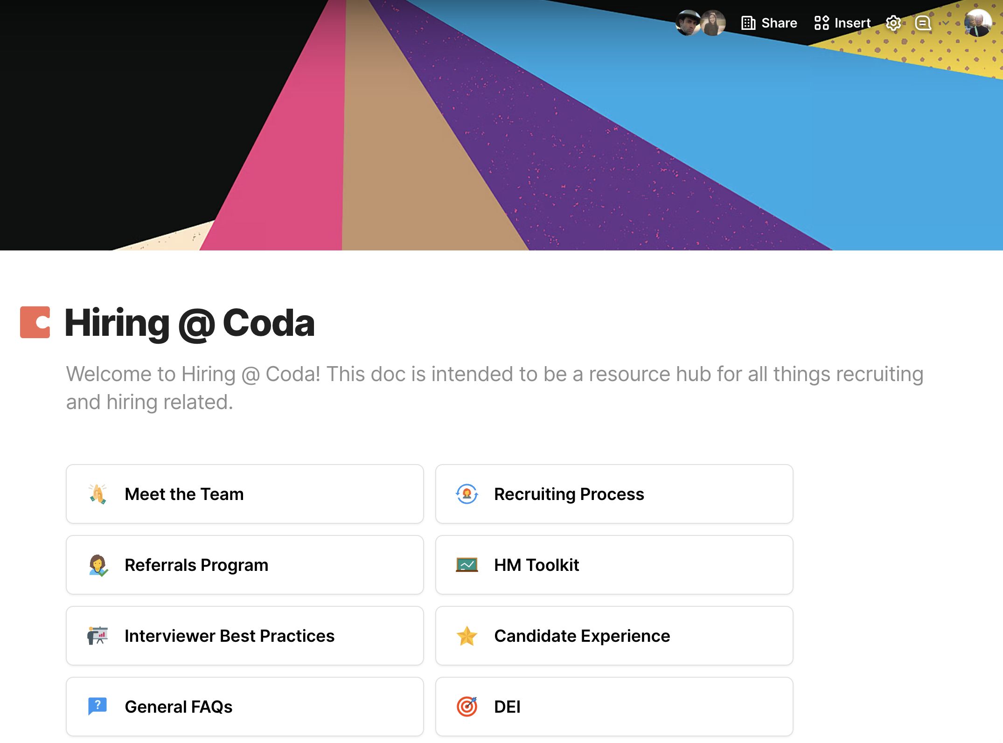Click the DEI target icon

pos(467,706)
